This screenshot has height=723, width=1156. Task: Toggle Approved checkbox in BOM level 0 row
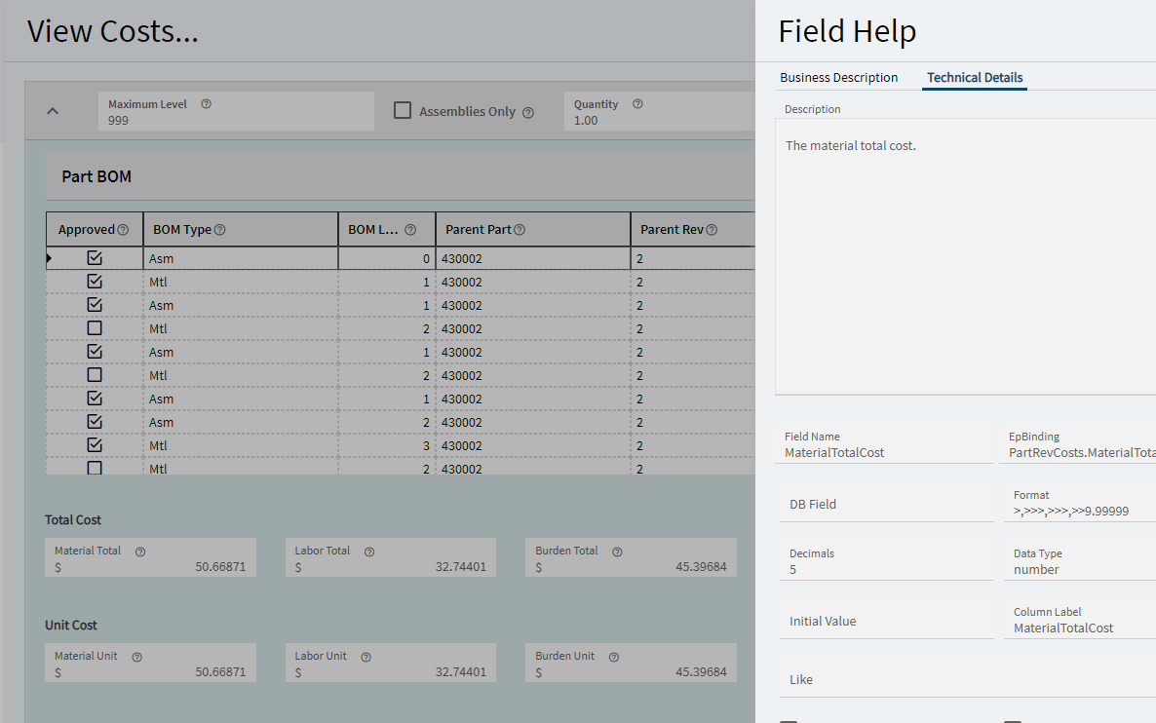(95, 258)
